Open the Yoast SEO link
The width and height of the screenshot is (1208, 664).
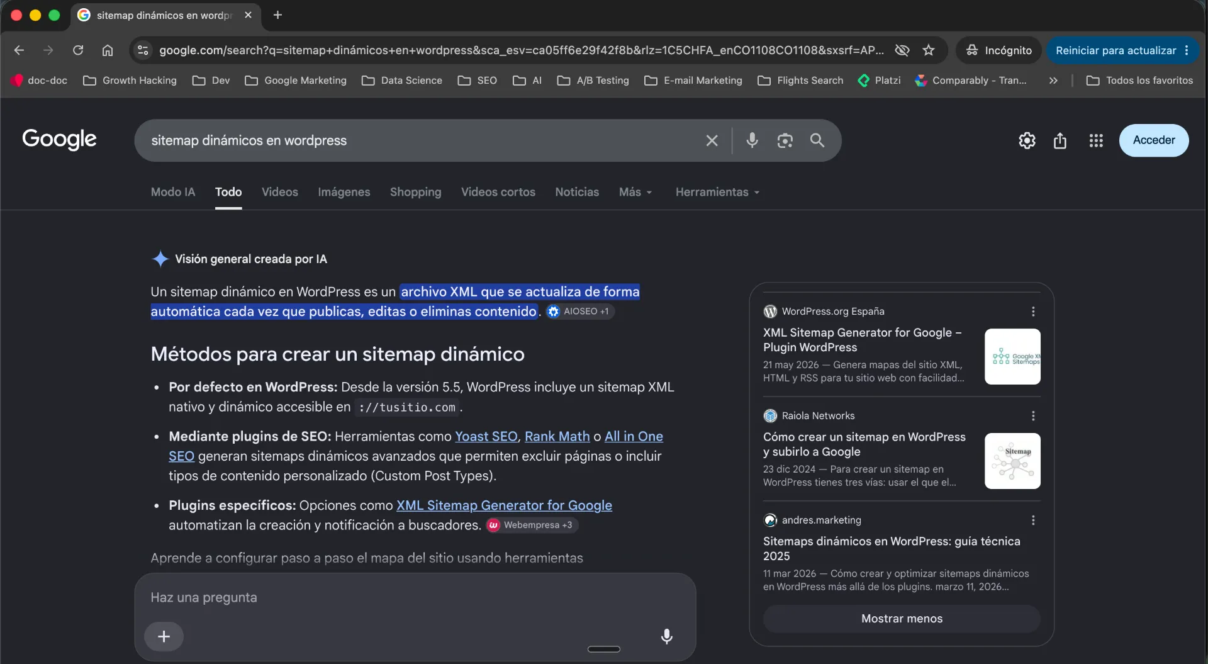click(486, 436)
